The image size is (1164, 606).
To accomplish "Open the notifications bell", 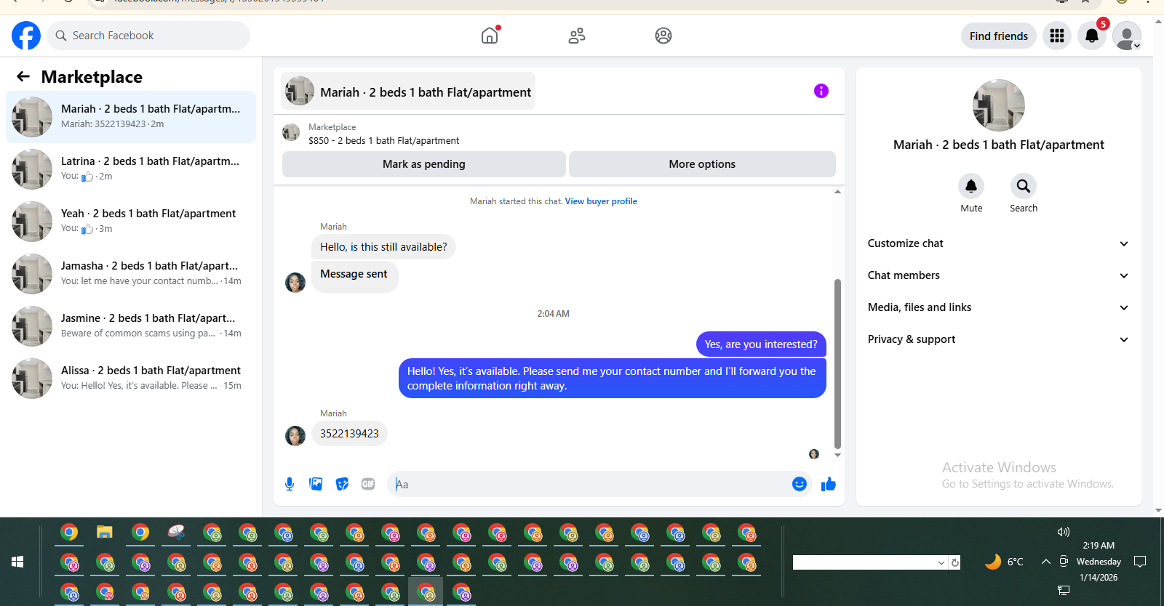I will (x=1092, y=36).
